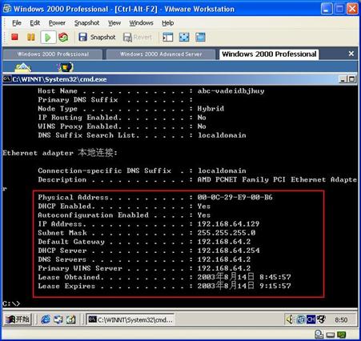361x341 pixels.
Task: Click the Reset virtual machine icon
Action: (x=63, y=37)
